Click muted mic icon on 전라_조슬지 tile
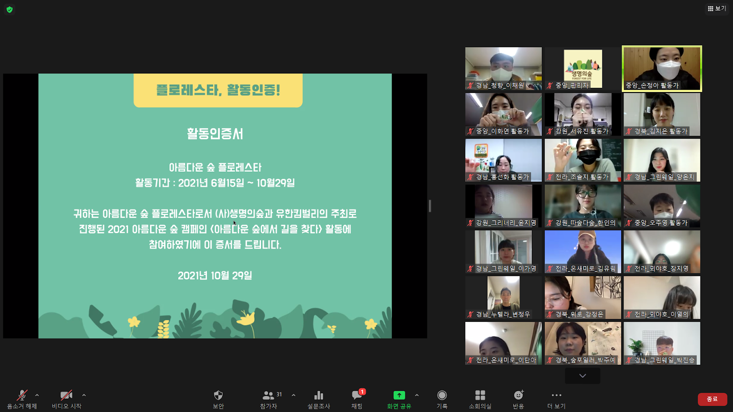The width and height of the screenshot is (733, 412). pos(550,177)
